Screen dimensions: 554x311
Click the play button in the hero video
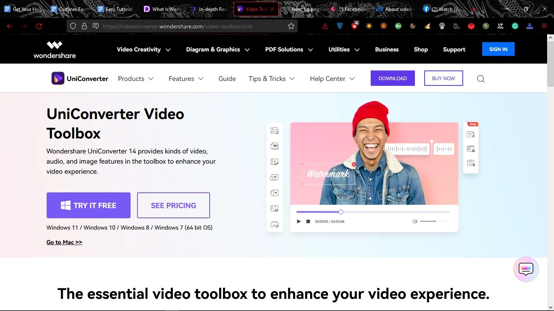point(299,222)
